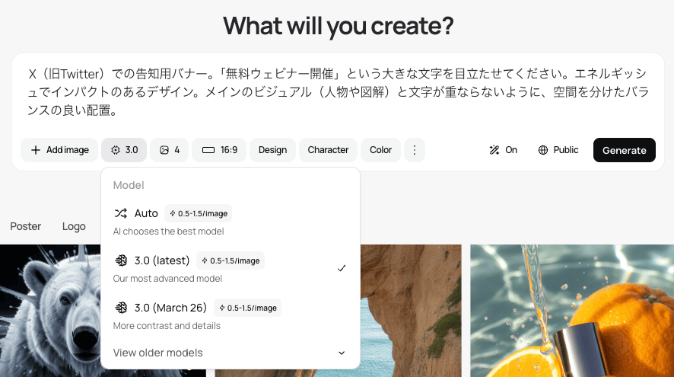Open the orange splash image thumbnail
Image resolution: width=674 pixels, height=377 pixels.
tap(572, 311)
